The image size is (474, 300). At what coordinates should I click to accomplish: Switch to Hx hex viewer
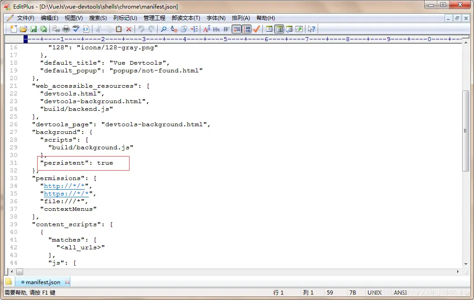[x=217, y=29]
